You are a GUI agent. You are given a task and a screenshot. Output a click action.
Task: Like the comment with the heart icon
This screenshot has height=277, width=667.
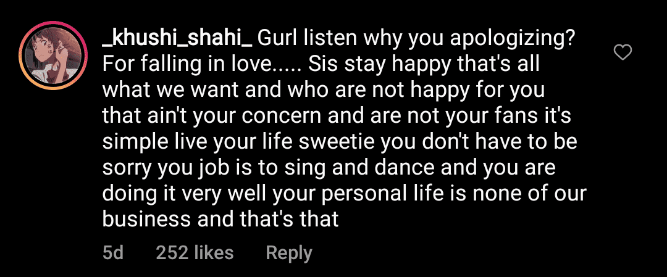click(623, 53)
